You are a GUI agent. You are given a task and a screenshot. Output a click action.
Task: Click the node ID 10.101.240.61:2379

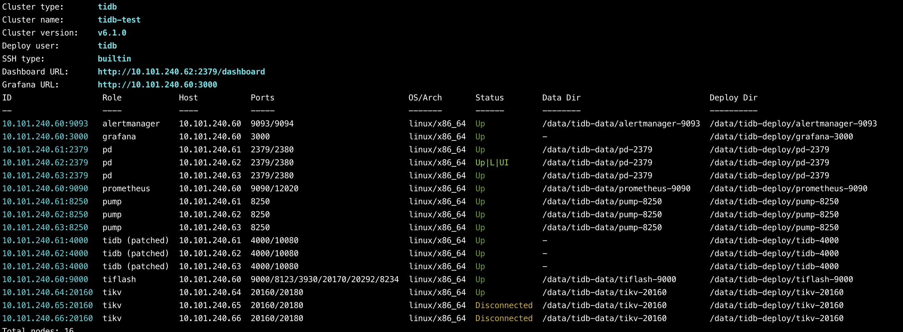coord(45,150)
